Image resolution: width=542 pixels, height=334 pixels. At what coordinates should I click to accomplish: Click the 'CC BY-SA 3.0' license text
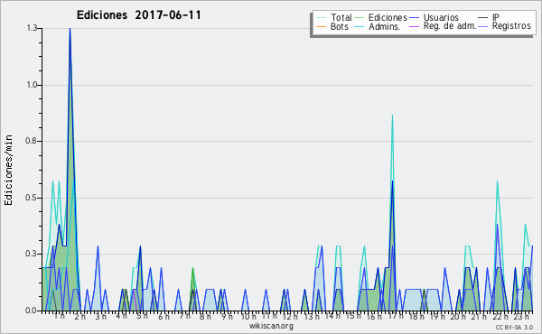(x=514, y=328)
